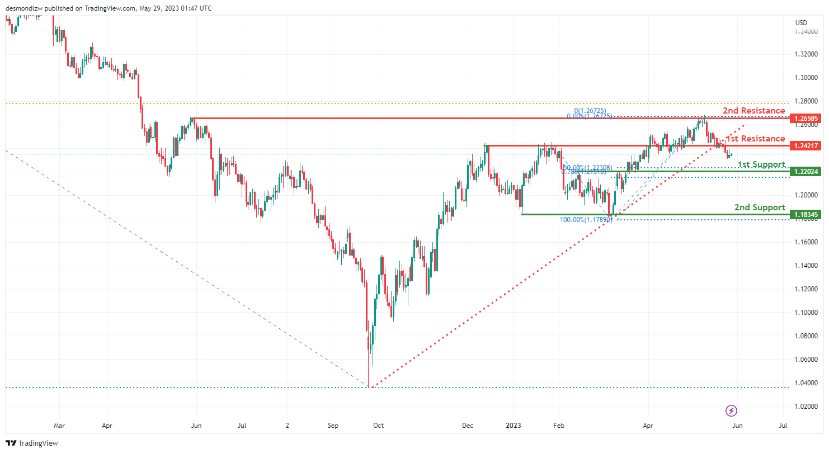Select the 1.26585 red price tag
Image resolution: width=829 pixels, height=453 pixels.
pos(804,119)
